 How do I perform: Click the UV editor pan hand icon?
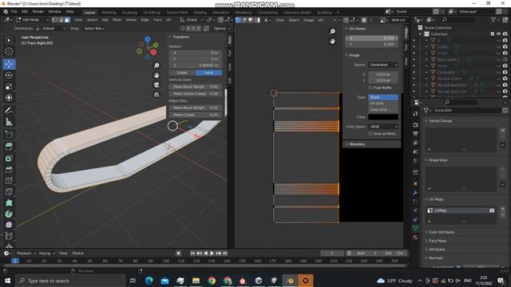coord(332,41)
